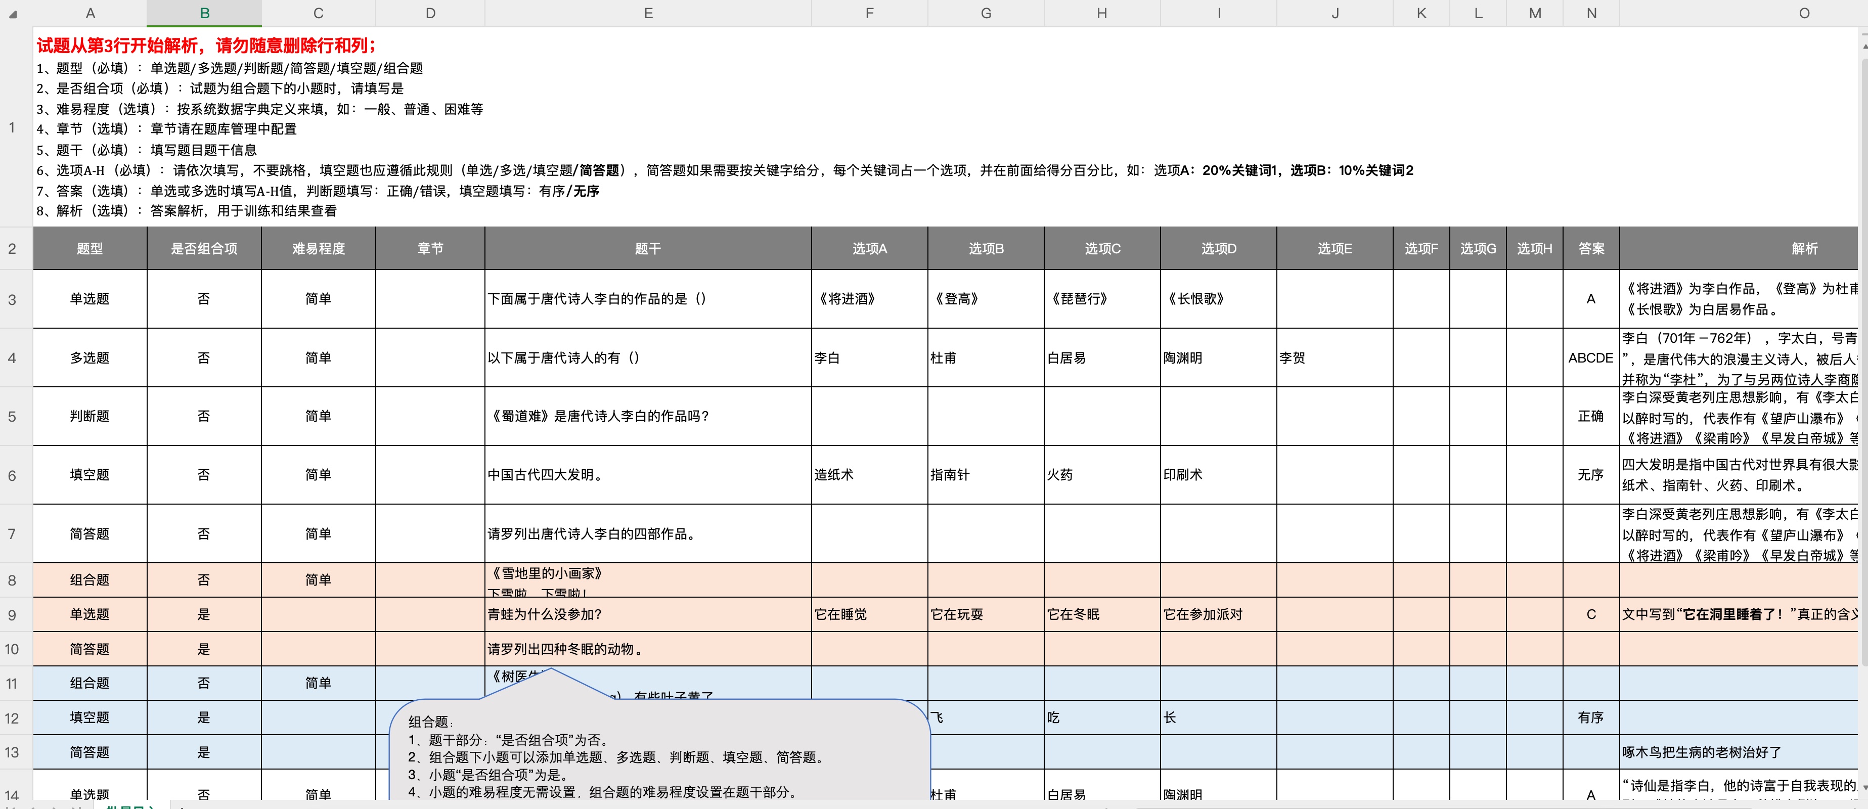Select the cell 《长恨歌》

1219,299
